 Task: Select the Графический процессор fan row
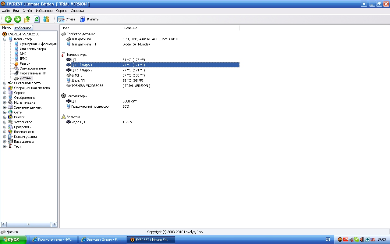pyautogui.click(x=152, y=106)
